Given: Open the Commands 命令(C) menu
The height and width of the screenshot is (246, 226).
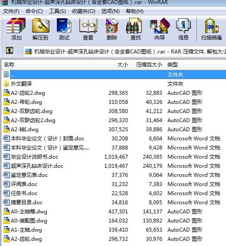Looking at the screenshot, I should (x=34, y=11).
